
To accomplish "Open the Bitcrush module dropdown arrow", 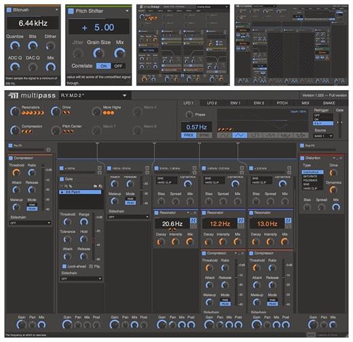I will pyautogui.click(x=56, y=9).
